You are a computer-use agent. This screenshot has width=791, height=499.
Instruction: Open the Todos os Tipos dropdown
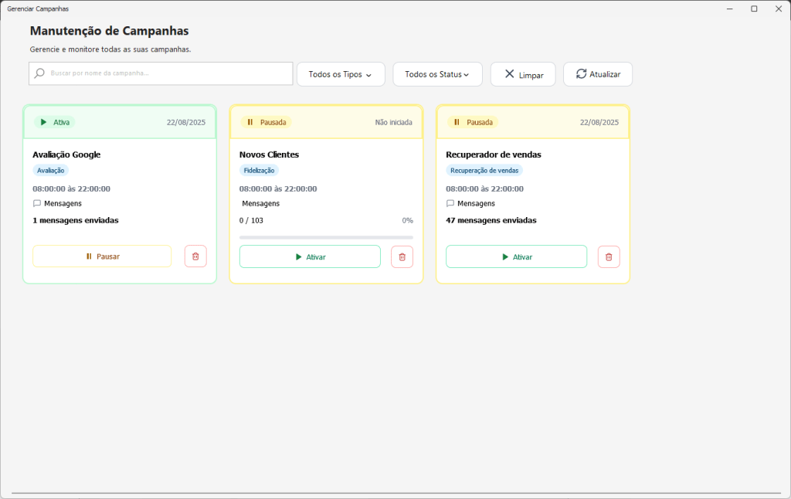pyautogui.click(x=341, y=74)
